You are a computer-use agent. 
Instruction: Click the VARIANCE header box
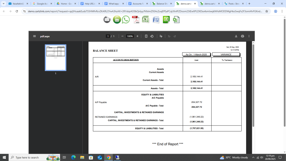tap(226, 55)
